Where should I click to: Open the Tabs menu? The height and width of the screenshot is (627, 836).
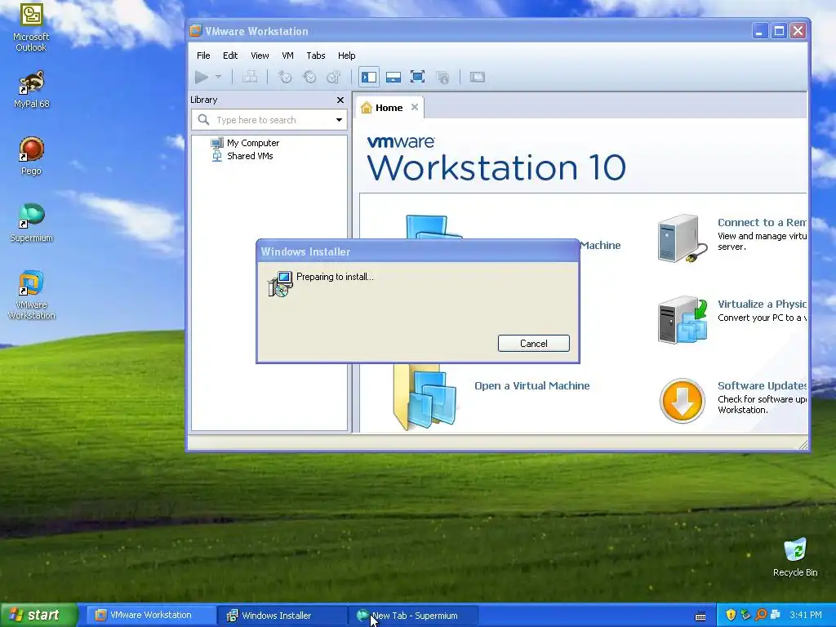coord(316,56)
